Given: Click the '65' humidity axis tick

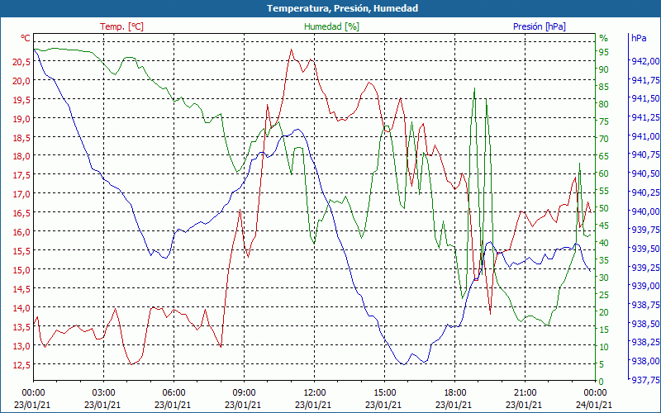Looking at the screenshot, I should [604, 156].
